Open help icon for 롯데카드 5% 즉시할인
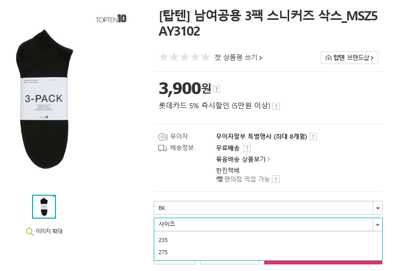The width and height of the screenshot is (393, 271). [276, 106]
